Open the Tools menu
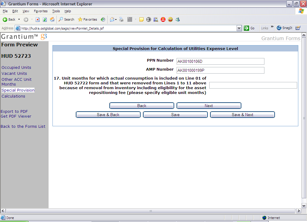 point(56,11)
